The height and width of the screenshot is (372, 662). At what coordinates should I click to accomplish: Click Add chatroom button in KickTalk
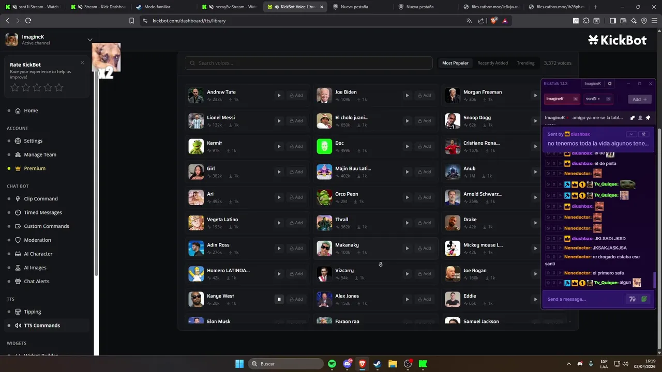click(x=640, y=99)
